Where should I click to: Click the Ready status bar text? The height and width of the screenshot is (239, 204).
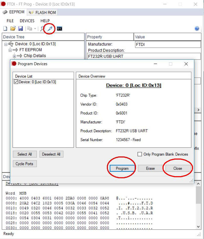(x=9, y=234)
